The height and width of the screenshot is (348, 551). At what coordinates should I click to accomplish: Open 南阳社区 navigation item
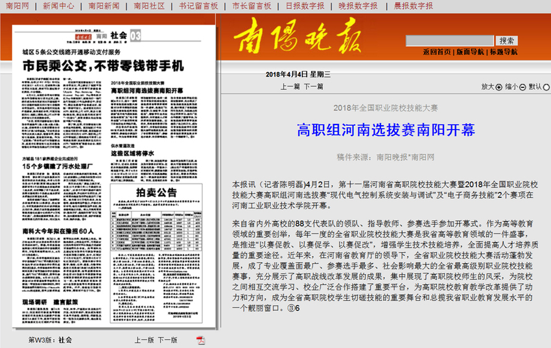click(149, 6)
